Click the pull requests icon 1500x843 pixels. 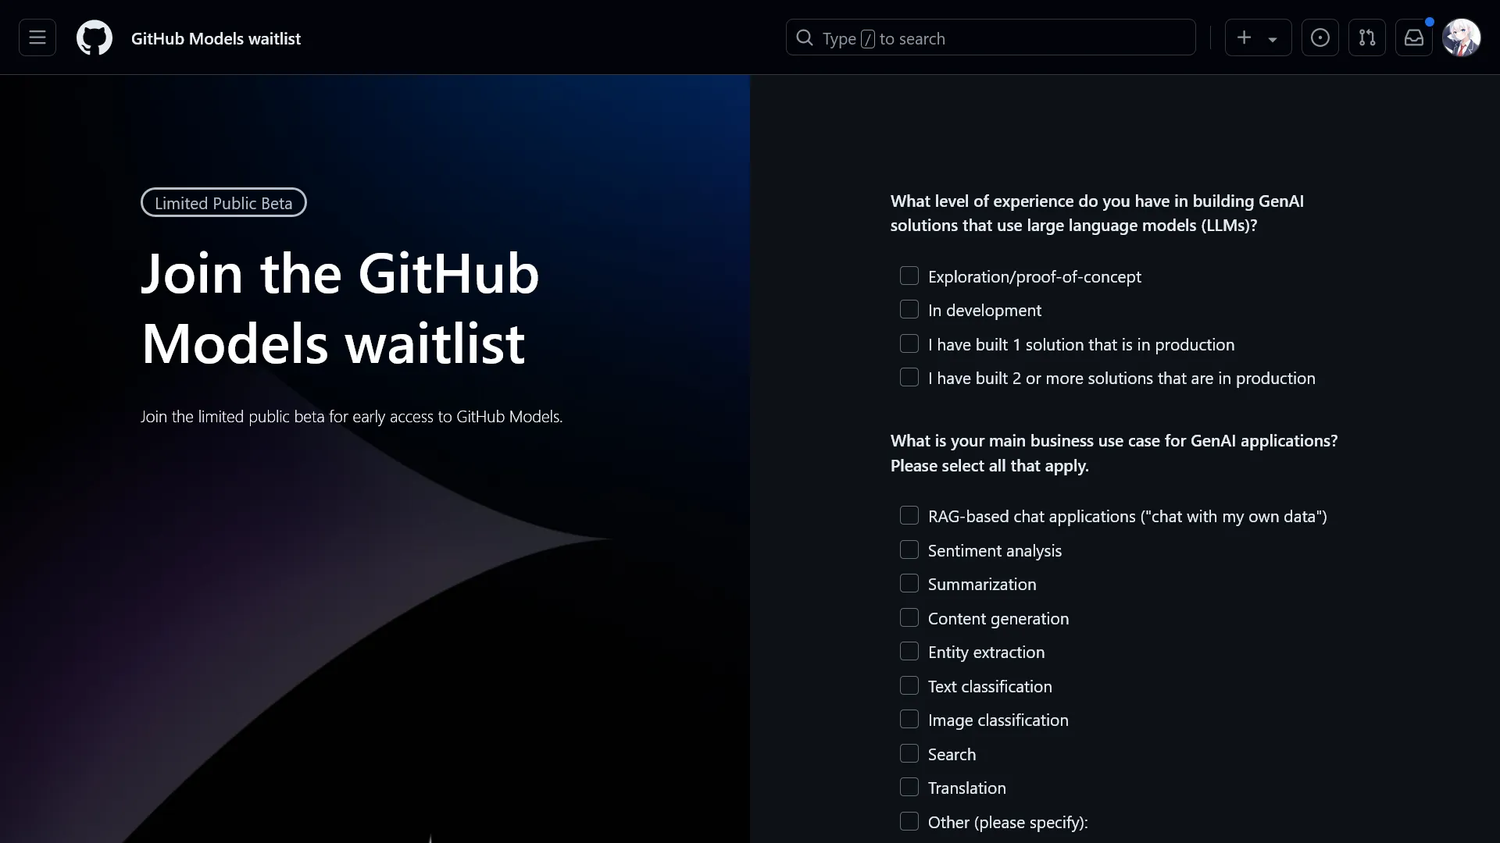coord(1367,38)
